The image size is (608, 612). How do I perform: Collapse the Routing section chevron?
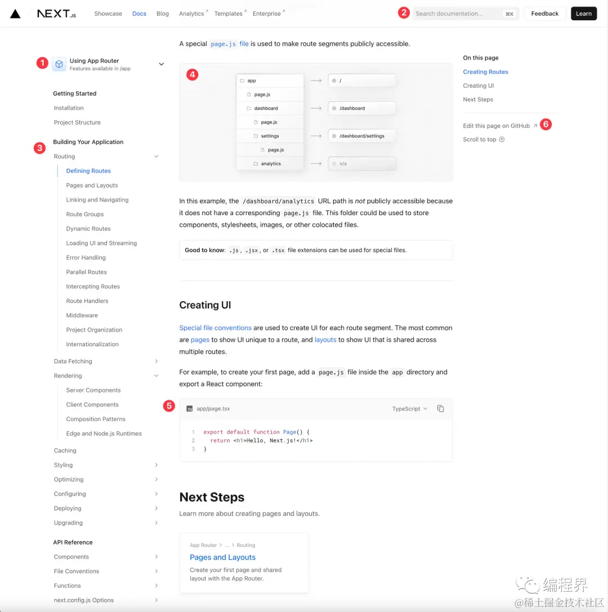coord(156,157)
